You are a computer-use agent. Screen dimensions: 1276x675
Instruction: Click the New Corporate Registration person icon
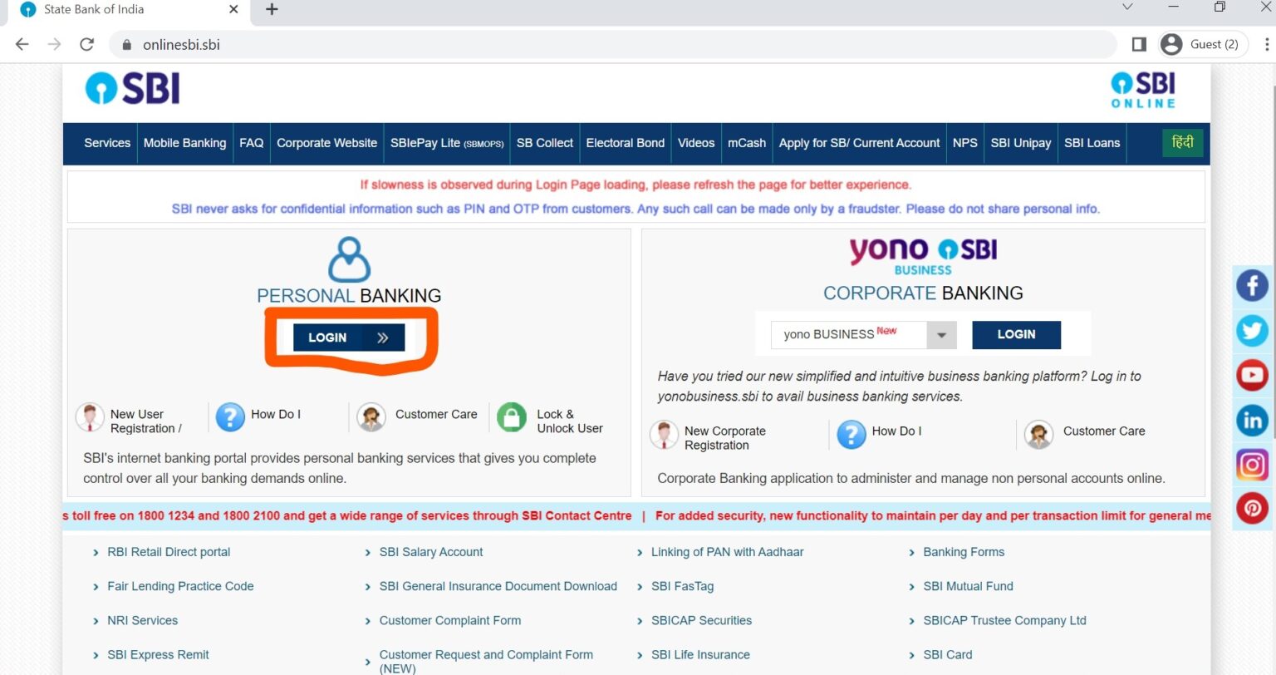click(x=664, y=434)
